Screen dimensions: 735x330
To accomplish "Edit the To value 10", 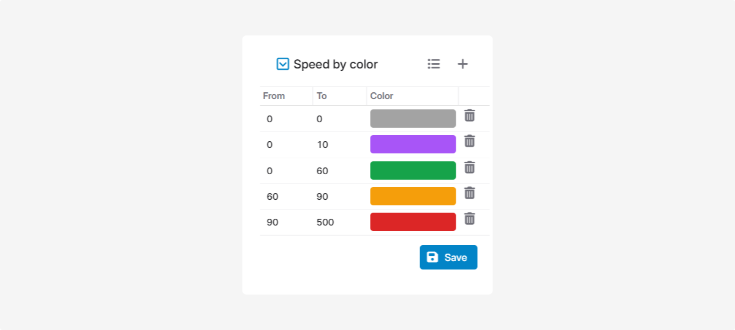I will (323, 145).
